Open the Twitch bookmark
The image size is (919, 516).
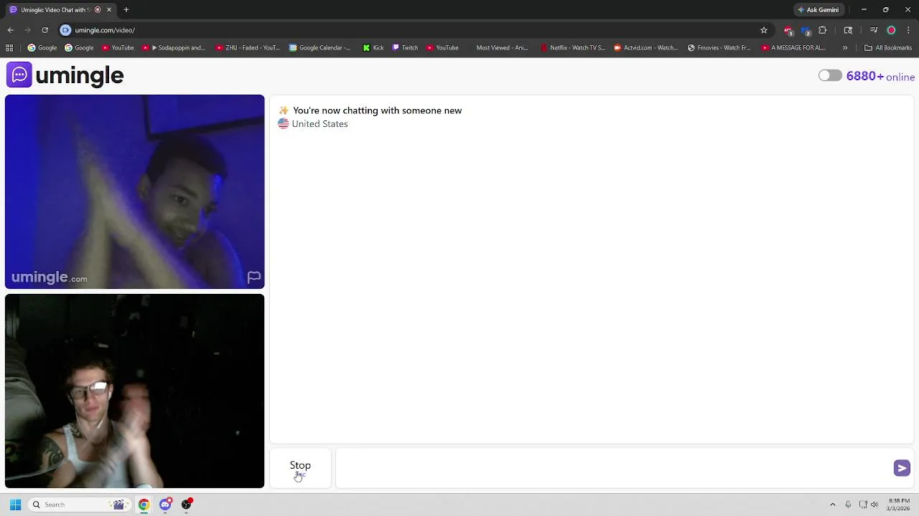click(x=405, y=48)
